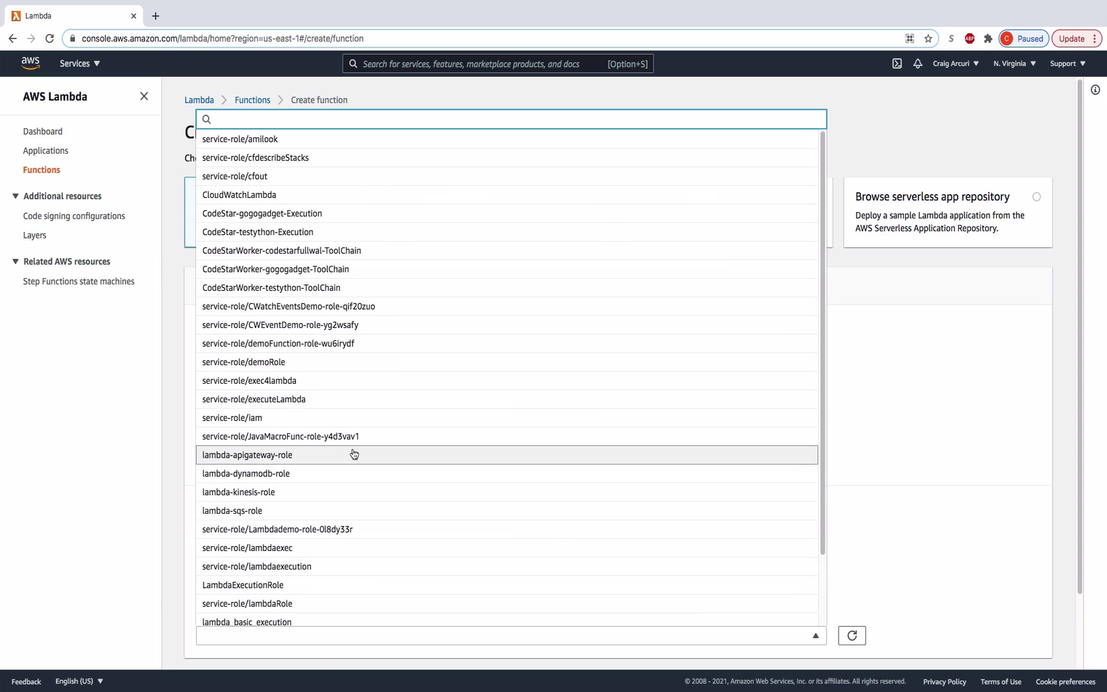Choose CodeStar-gogogadget-Execution role
Viewport: 1107px width, 692px height.
pos(507,213)
